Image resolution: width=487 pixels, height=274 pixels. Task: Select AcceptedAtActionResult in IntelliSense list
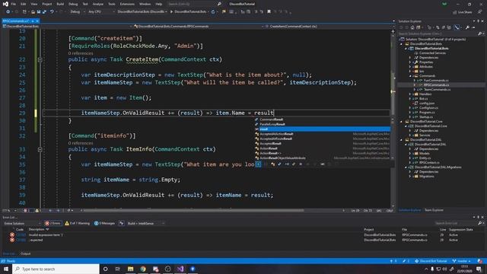point(323,134)
